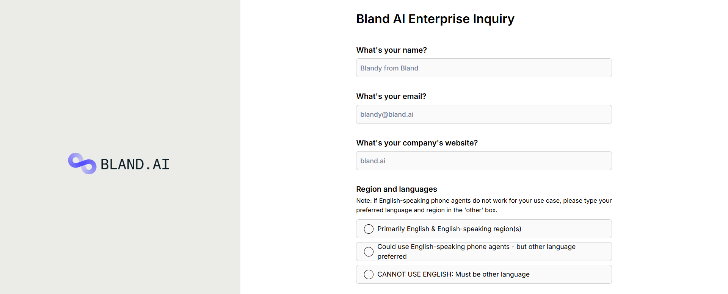This screenshot has width=728, height=294.
Task: Click the BLAND.AI wordmark text
Action: coord(135,164)
